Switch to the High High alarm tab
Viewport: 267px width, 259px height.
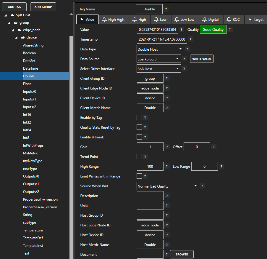[x=113, y=20]
